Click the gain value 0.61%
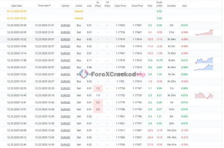 click(184, 60)
